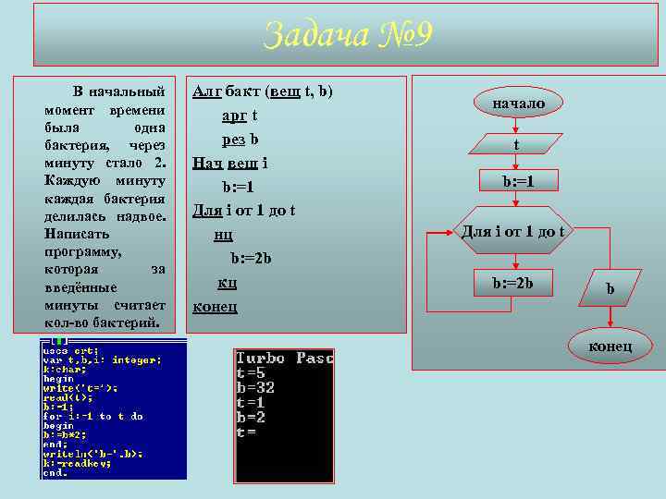Click the code line "writeln('b=',b);"
Image resolution: width=666 pixels, height=499 pixels.
tap(92, 454)
